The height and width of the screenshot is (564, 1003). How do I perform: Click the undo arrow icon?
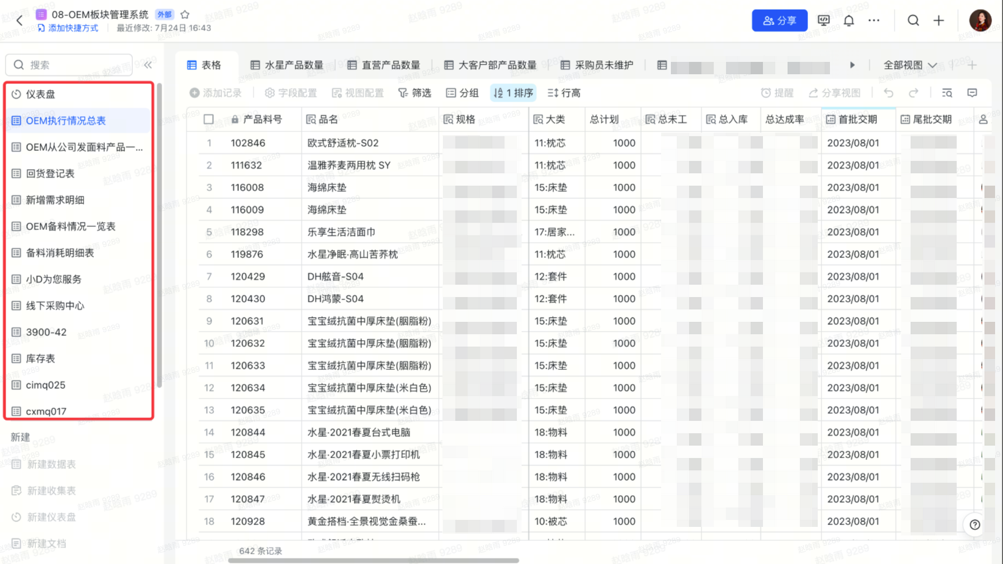(x=888, y=93)
